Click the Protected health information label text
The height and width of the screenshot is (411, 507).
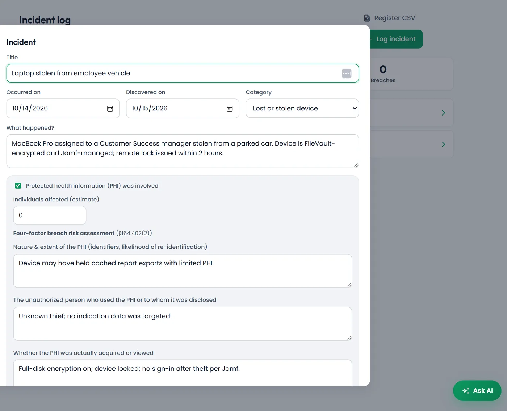(x=92, y=186)
